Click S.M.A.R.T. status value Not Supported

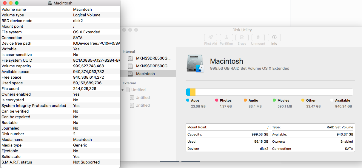tap(86, 162)
